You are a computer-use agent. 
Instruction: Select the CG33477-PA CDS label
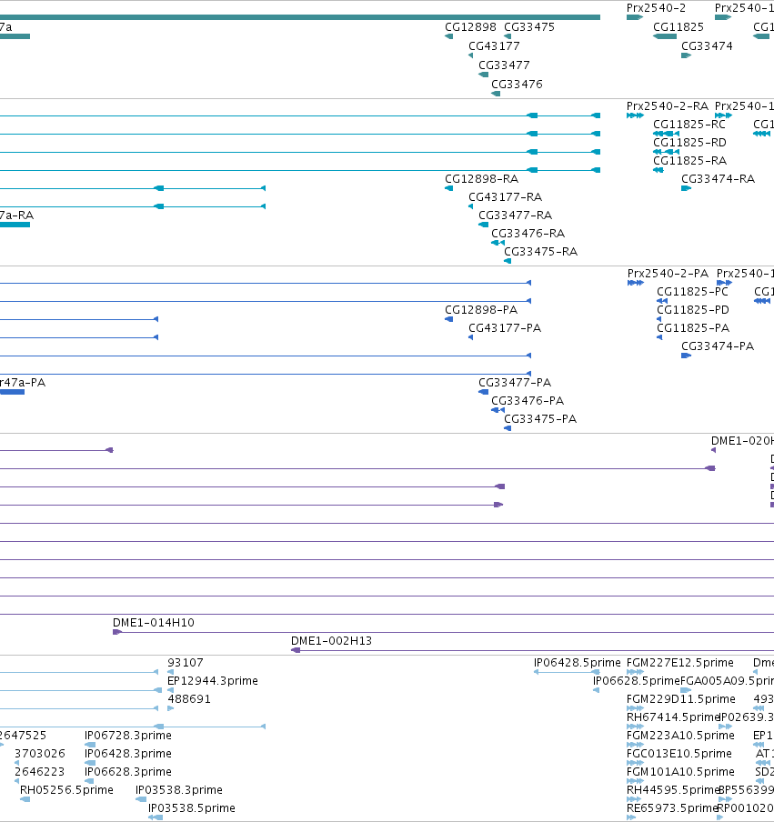click(x=515, y=383)
